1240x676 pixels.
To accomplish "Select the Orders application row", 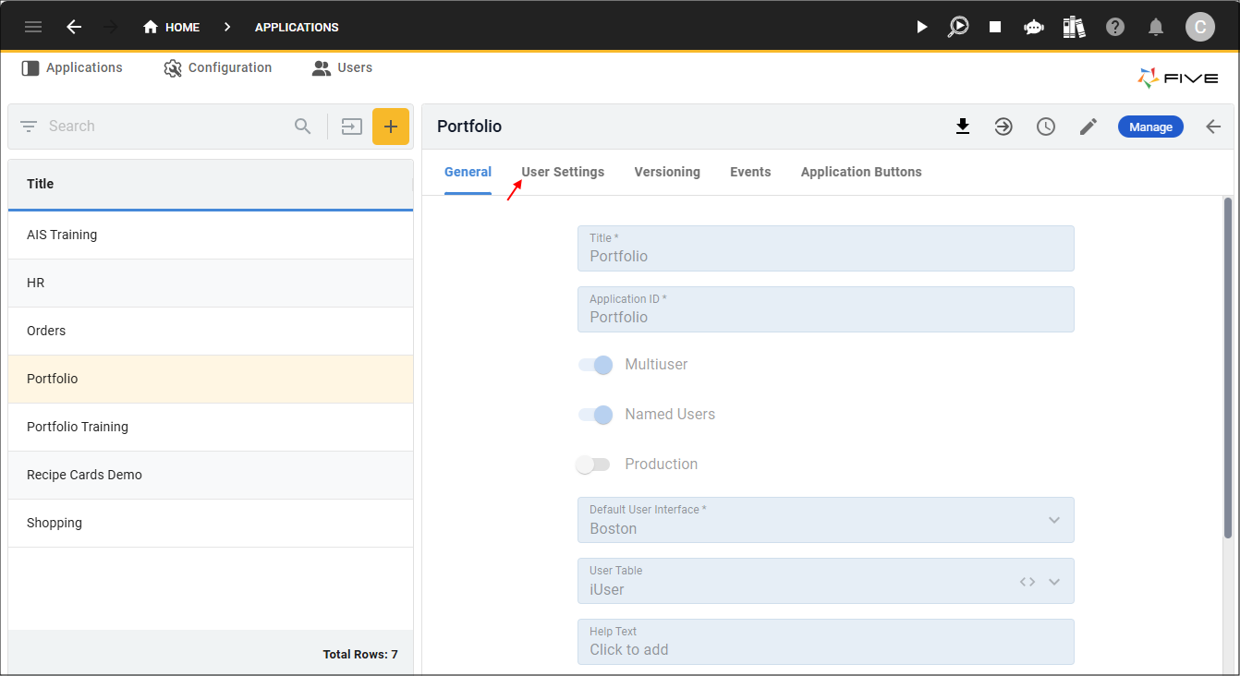I will click(x=211, y=331).
